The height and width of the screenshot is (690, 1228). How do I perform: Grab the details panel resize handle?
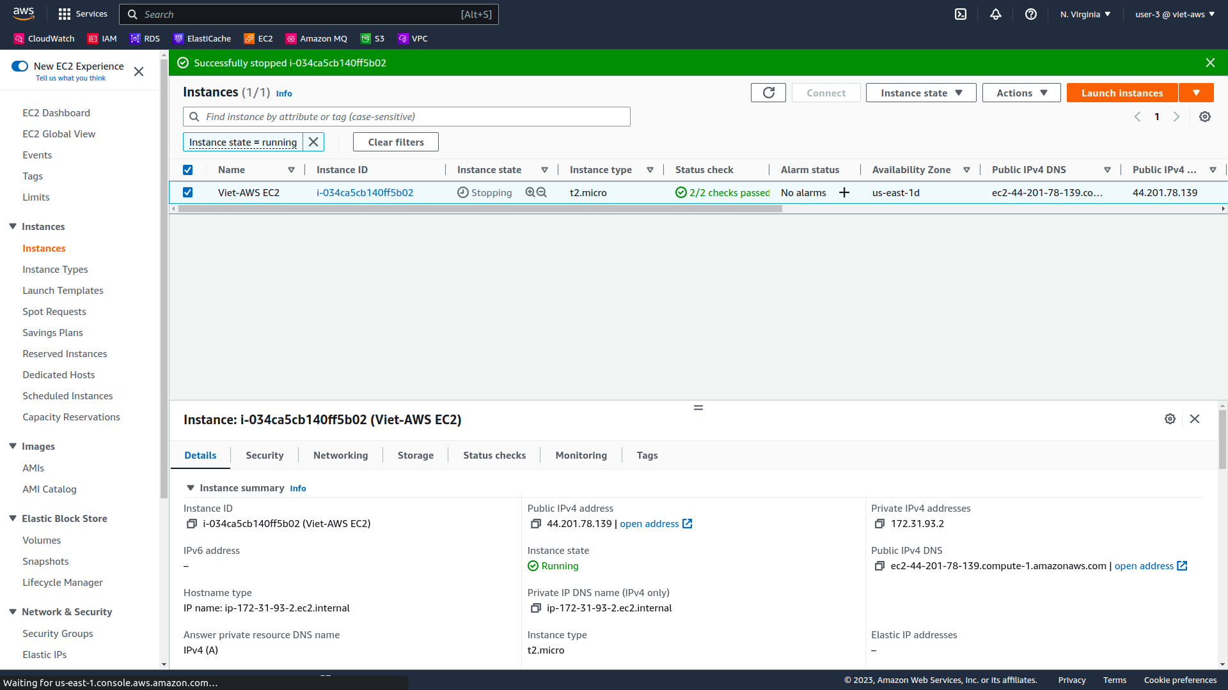(x=698, y=407)
